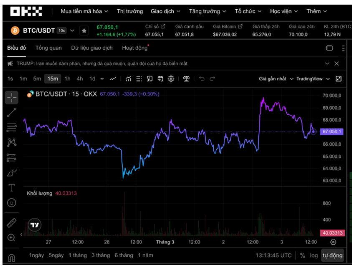Viewport: 352px width, 266px height.
Task: Select the 1d timeframe
Action: [x=92, y=79]
